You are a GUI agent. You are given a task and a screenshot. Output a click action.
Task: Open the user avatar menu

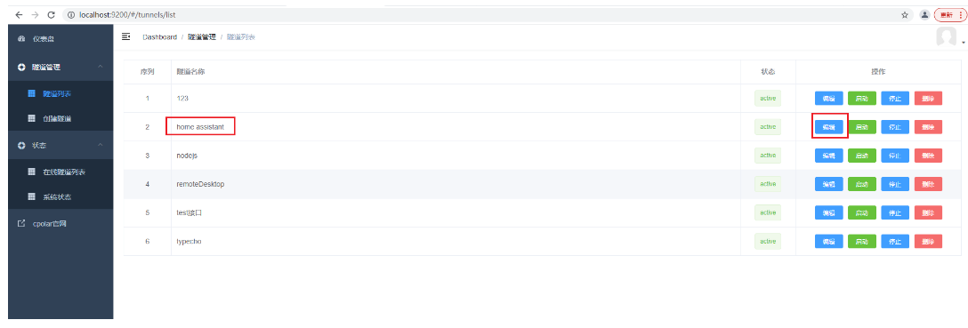point(947,37)
